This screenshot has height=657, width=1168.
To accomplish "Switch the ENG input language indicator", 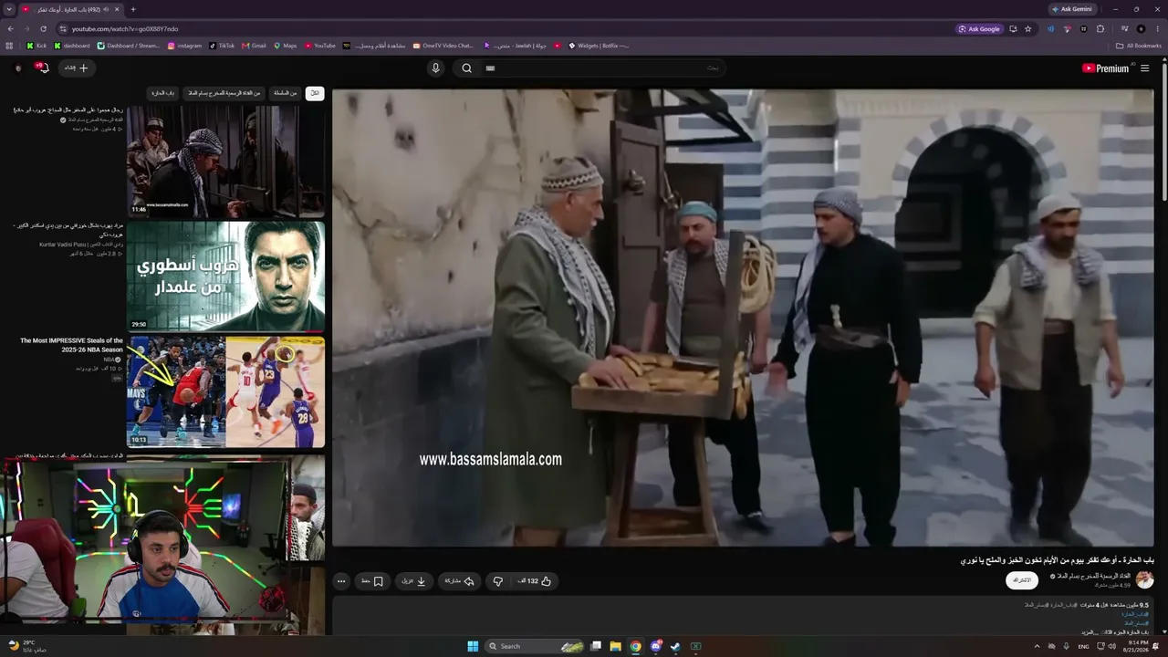I will (1084, 646).
